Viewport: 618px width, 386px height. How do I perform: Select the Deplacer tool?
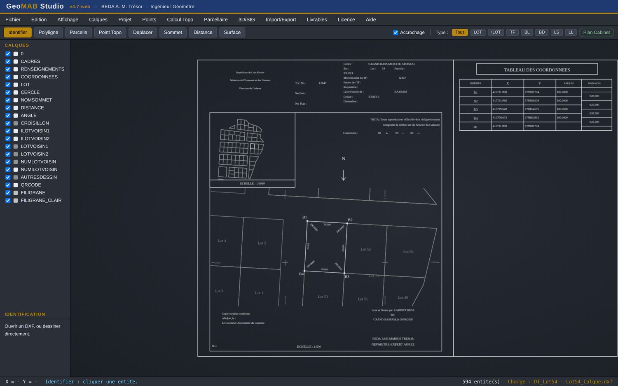143,32
